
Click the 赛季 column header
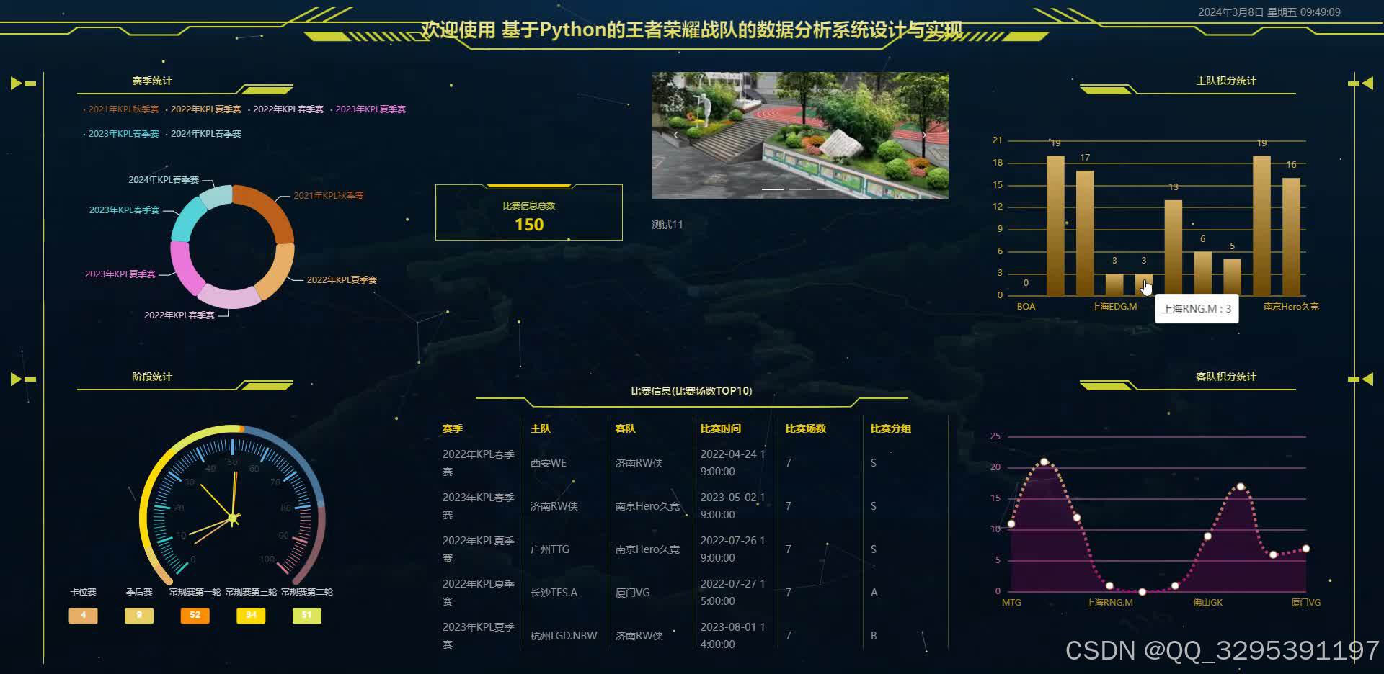[x=453, y=428]
